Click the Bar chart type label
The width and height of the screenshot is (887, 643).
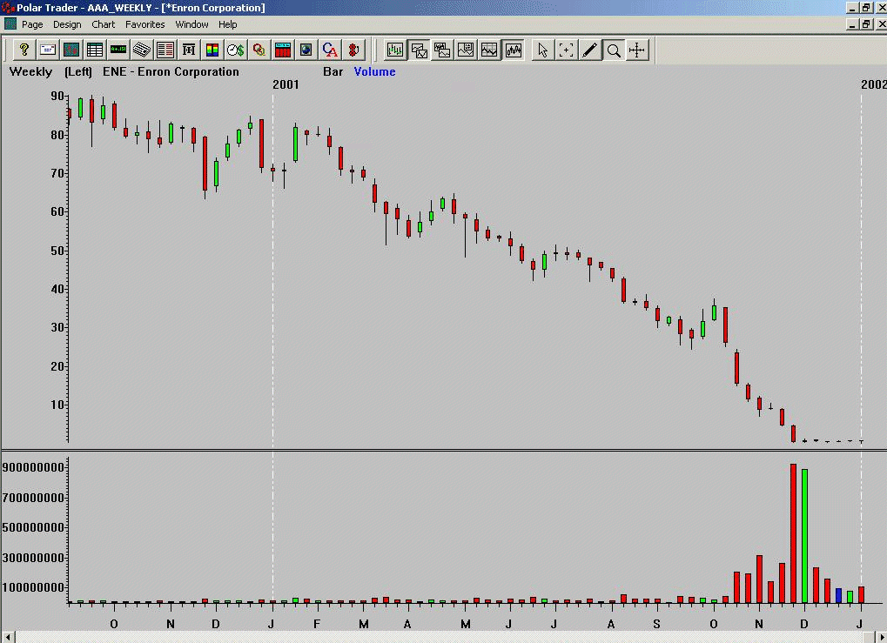pyautogui.click(x=333, y=72)
